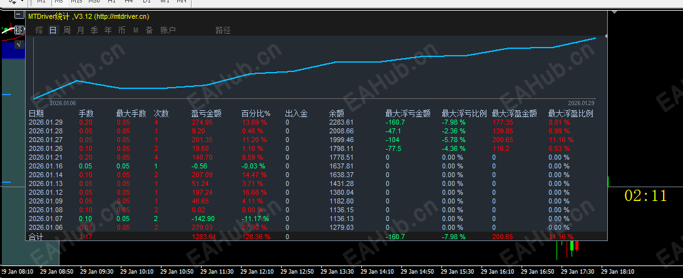Click the 274.95 profit value
This screenshot has height=278, width=683.
click(203, 123)
